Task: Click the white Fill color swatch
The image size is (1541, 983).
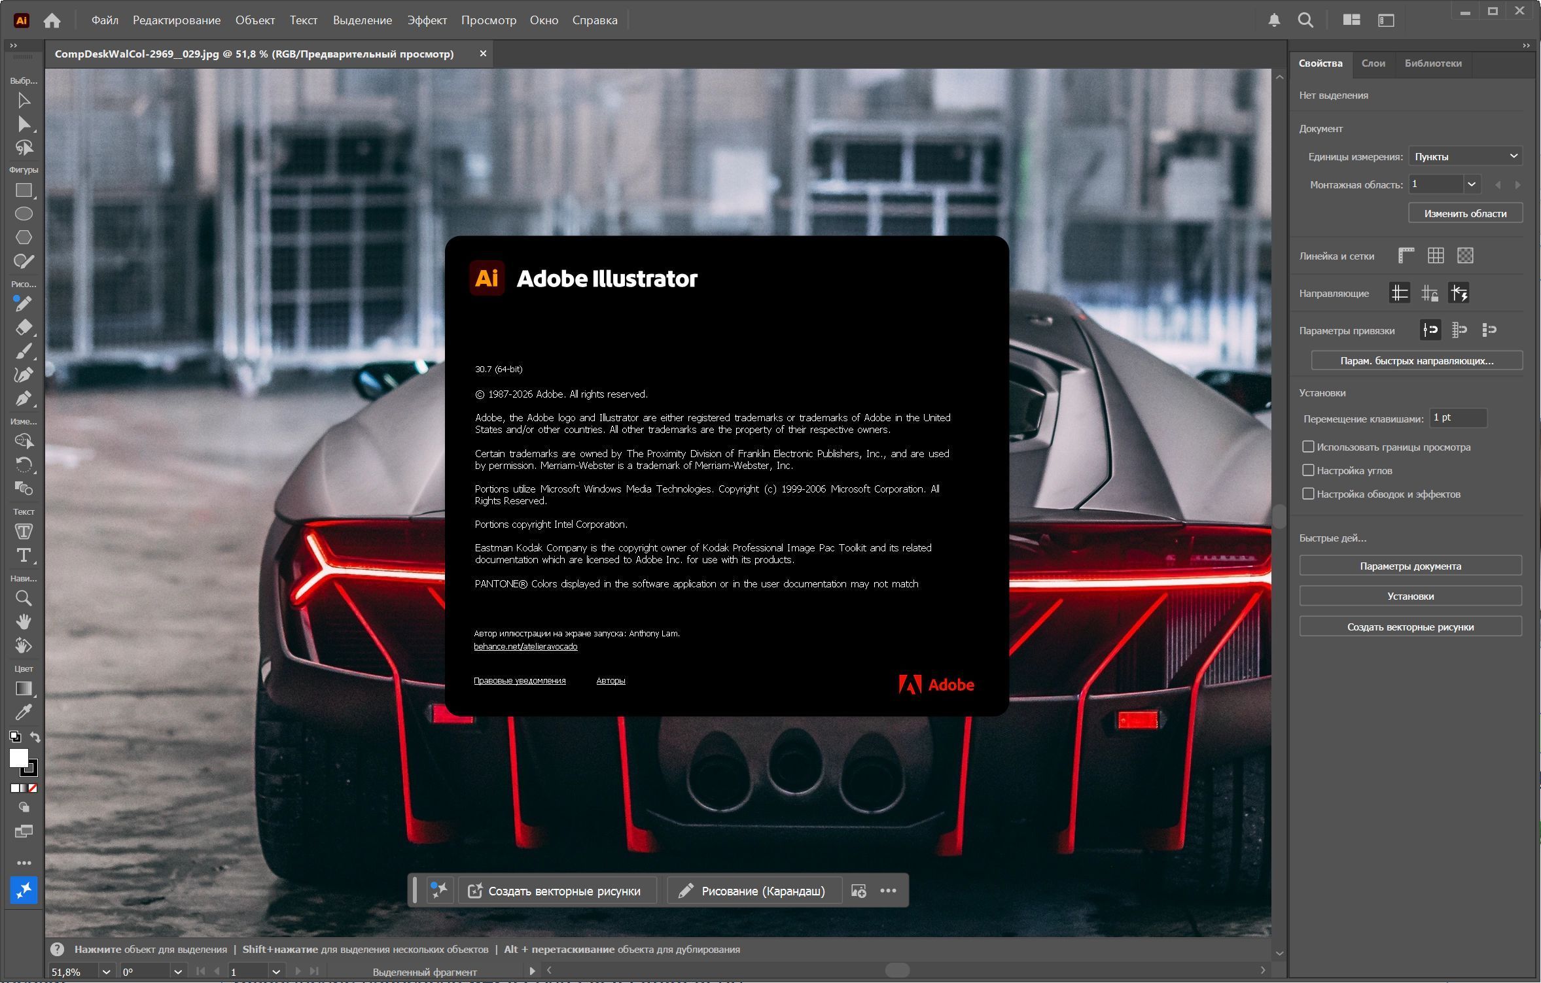Action: coord(18,758)
